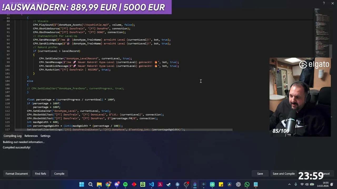Open the volume tray icon

307,184
